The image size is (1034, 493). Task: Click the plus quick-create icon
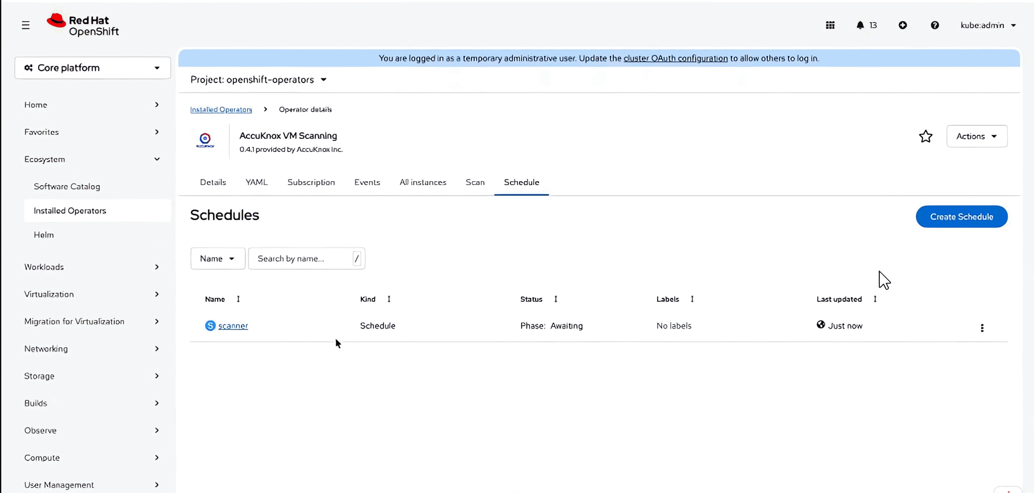tap(902, 25)
